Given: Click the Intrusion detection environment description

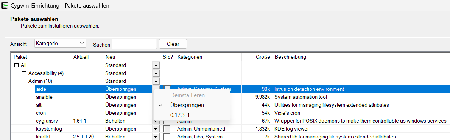Looking at the screenshot, I should pyautogui.click(x=309, y=89).
